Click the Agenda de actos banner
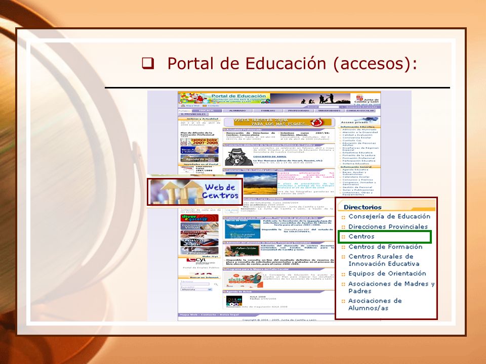Viewport: 486px width, 364px height. coord(199,158)
